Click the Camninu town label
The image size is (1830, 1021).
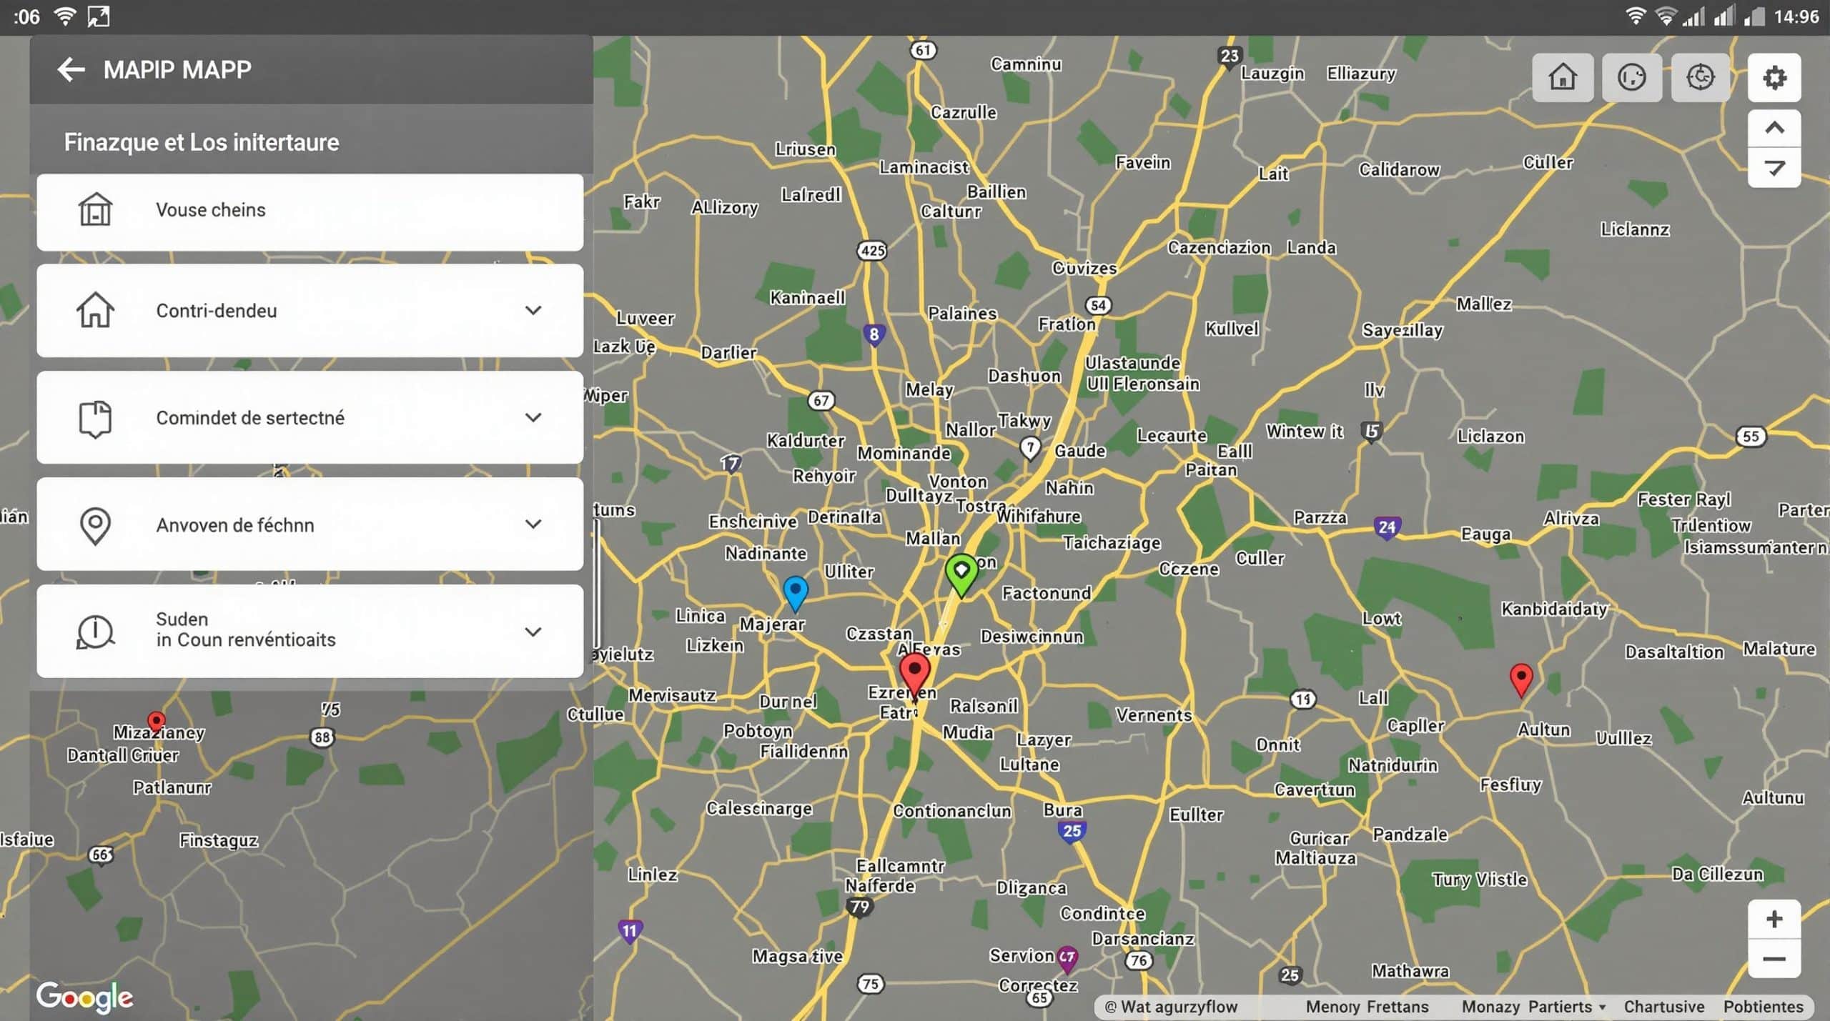click(1026, 64)
